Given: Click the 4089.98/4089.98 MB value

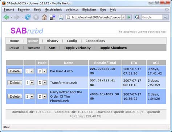Looking at the screenshot, I should (104, 96).
